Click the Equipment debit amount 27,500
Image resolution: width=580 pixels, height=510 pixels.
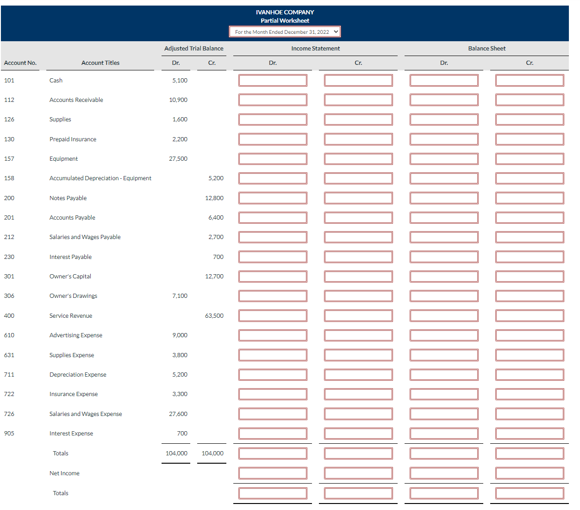[x=178, y=159]
